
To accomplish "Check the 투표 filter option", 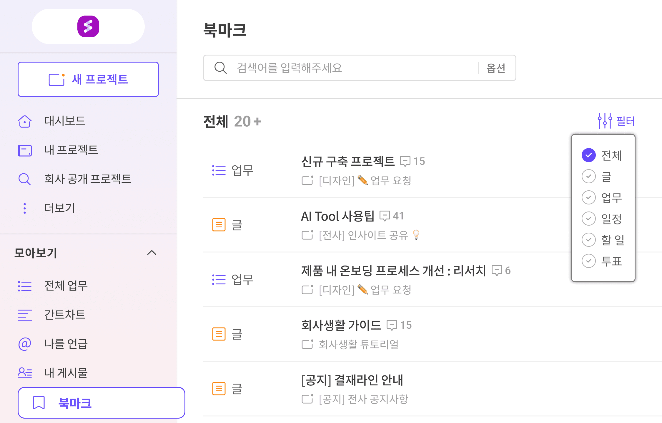I will pyautogui.click(x=589, y=261).
